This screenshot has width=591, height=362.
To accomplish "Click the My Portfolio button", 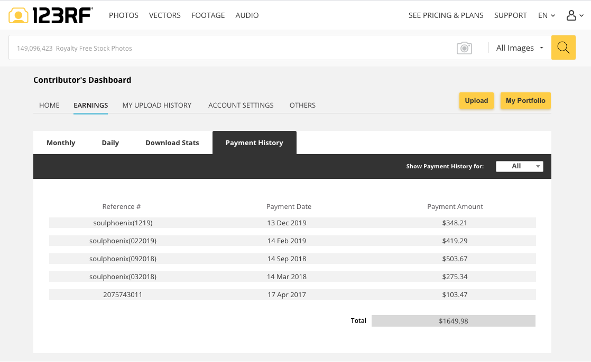I will point(525,100).
